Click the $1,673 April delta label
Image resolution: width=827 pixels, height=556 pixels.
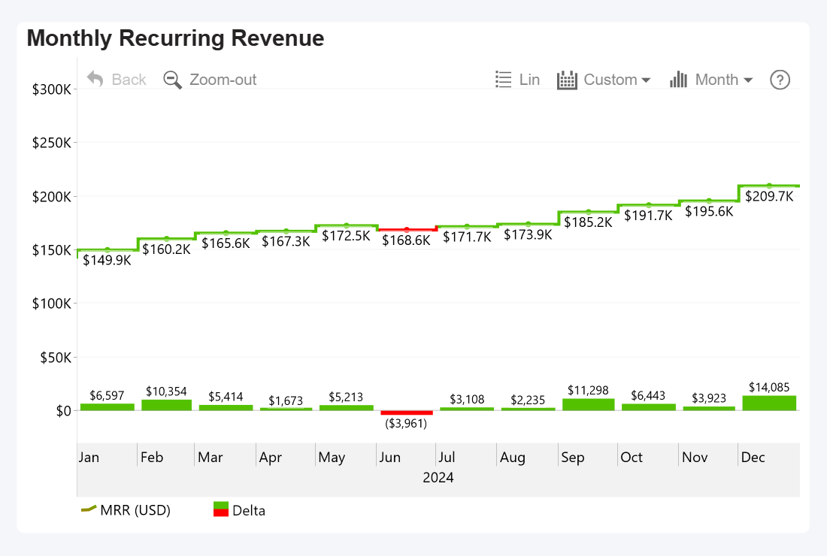[286, 400]
